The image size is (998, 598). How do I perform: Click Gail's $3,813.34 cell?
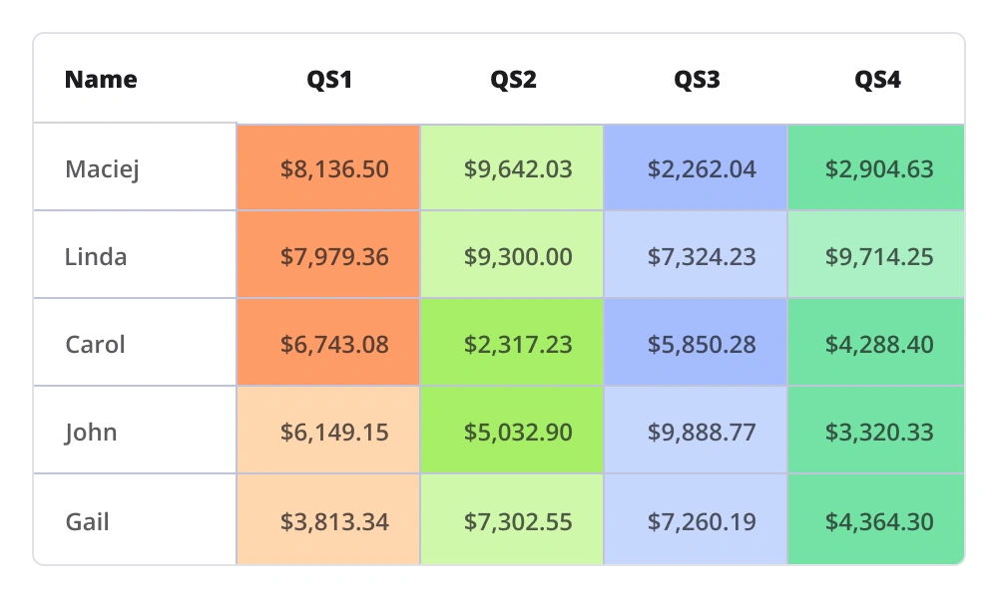pyautogui.click(x=334, y=521)
